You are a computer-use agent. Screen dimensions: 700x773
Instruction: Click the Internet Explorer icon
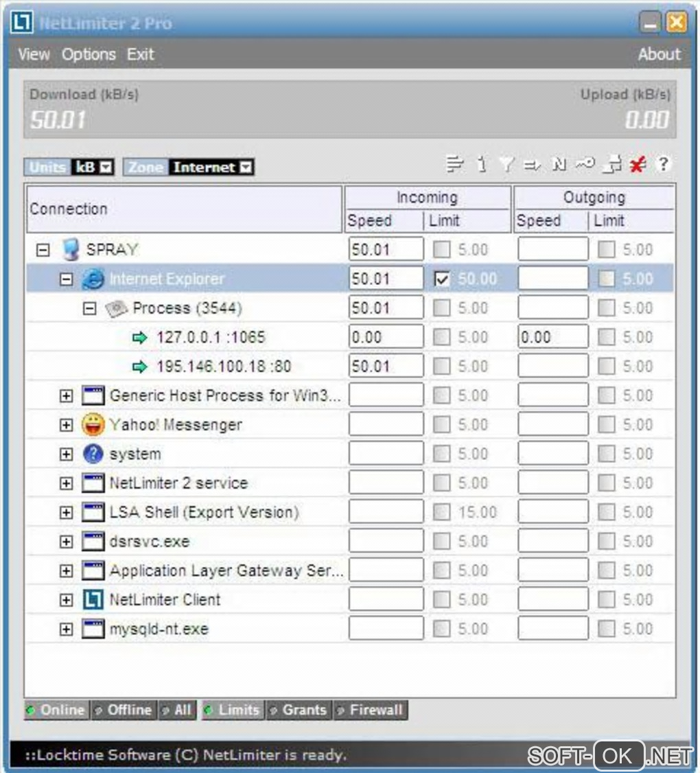92,279
